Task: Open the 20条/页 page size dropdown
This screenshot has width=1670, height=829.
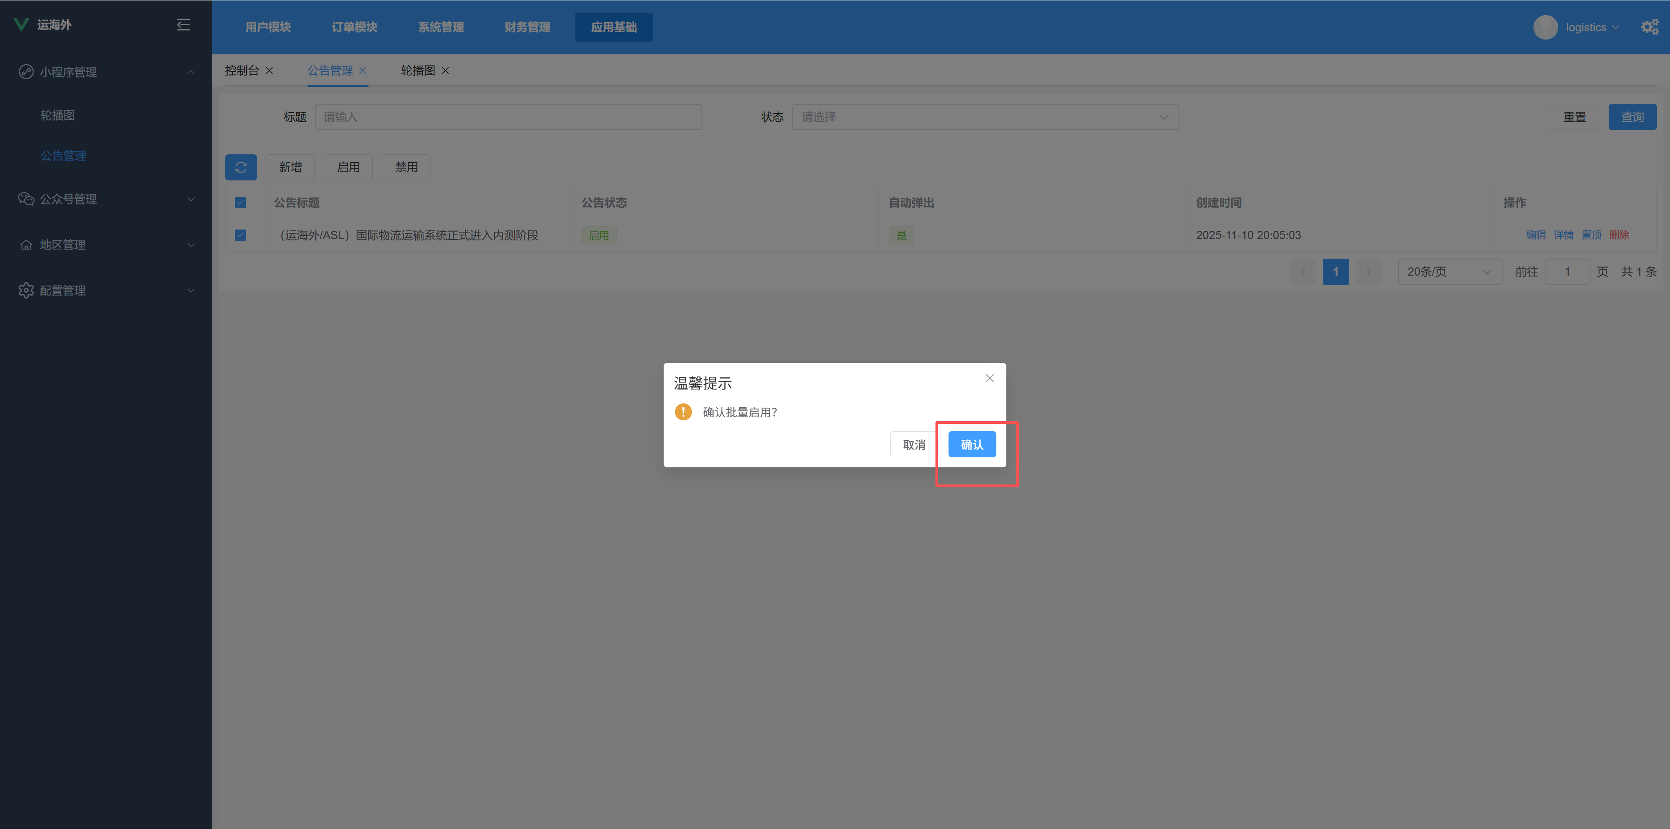Action: coord(1450,272)
